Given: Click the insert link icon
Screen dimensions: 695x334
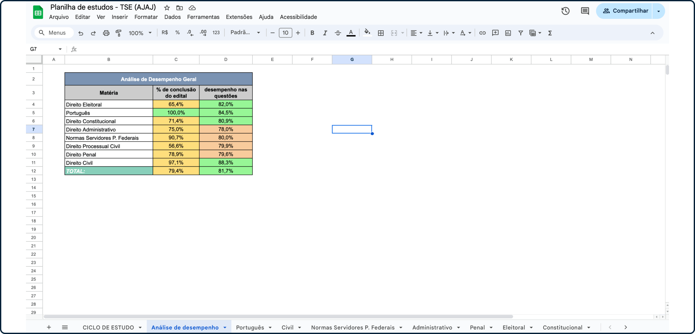Looking at the screenshot, I should (482, 33).
